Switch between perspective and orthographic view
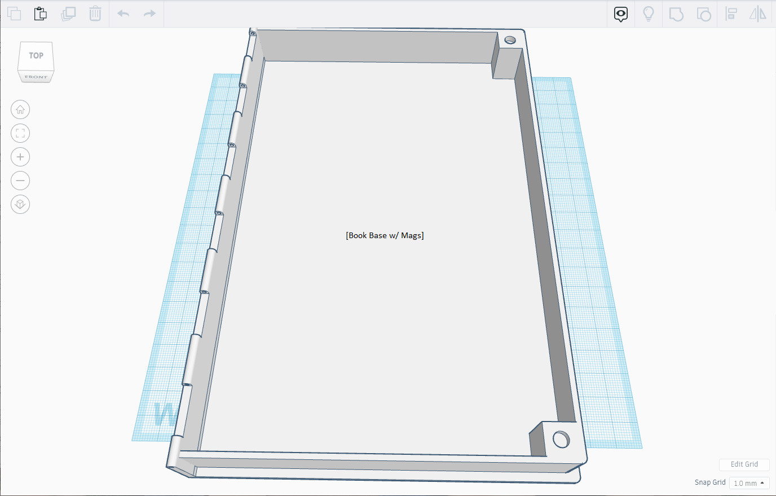The image size is (776, 496). coord(20,204)
